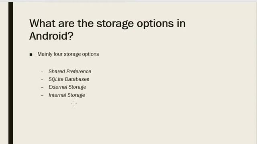Click the square bullet before 'Mainly four'
Screen dimensions: 257x144
31,54
